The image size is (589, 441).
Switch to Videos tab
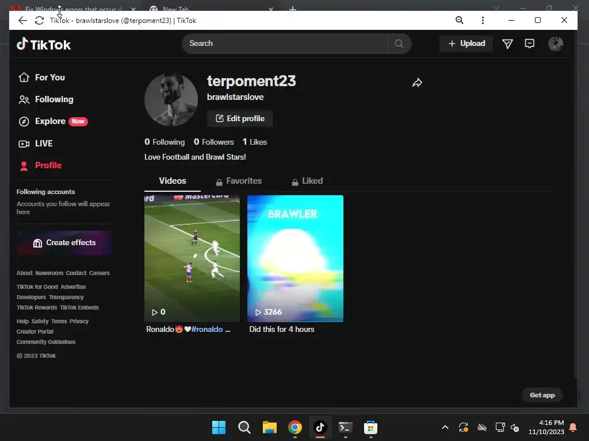click(x=173, y=181)
